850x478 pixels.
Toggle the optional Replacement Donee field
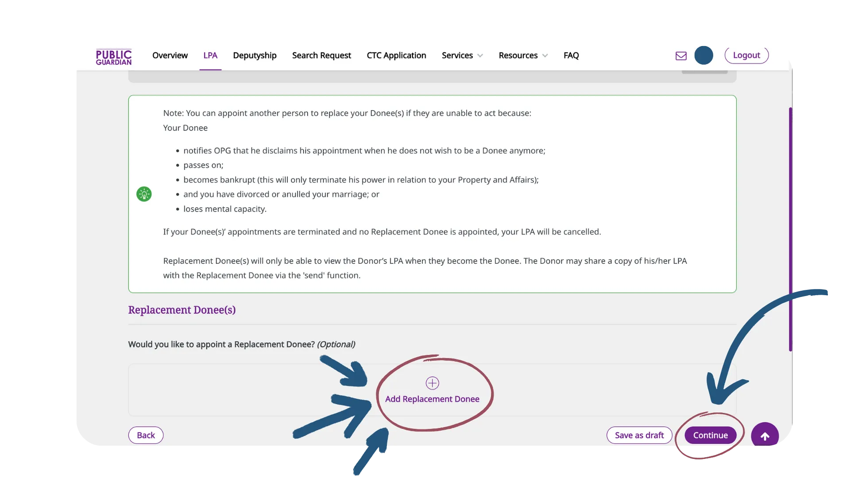(x=432, y=391)
